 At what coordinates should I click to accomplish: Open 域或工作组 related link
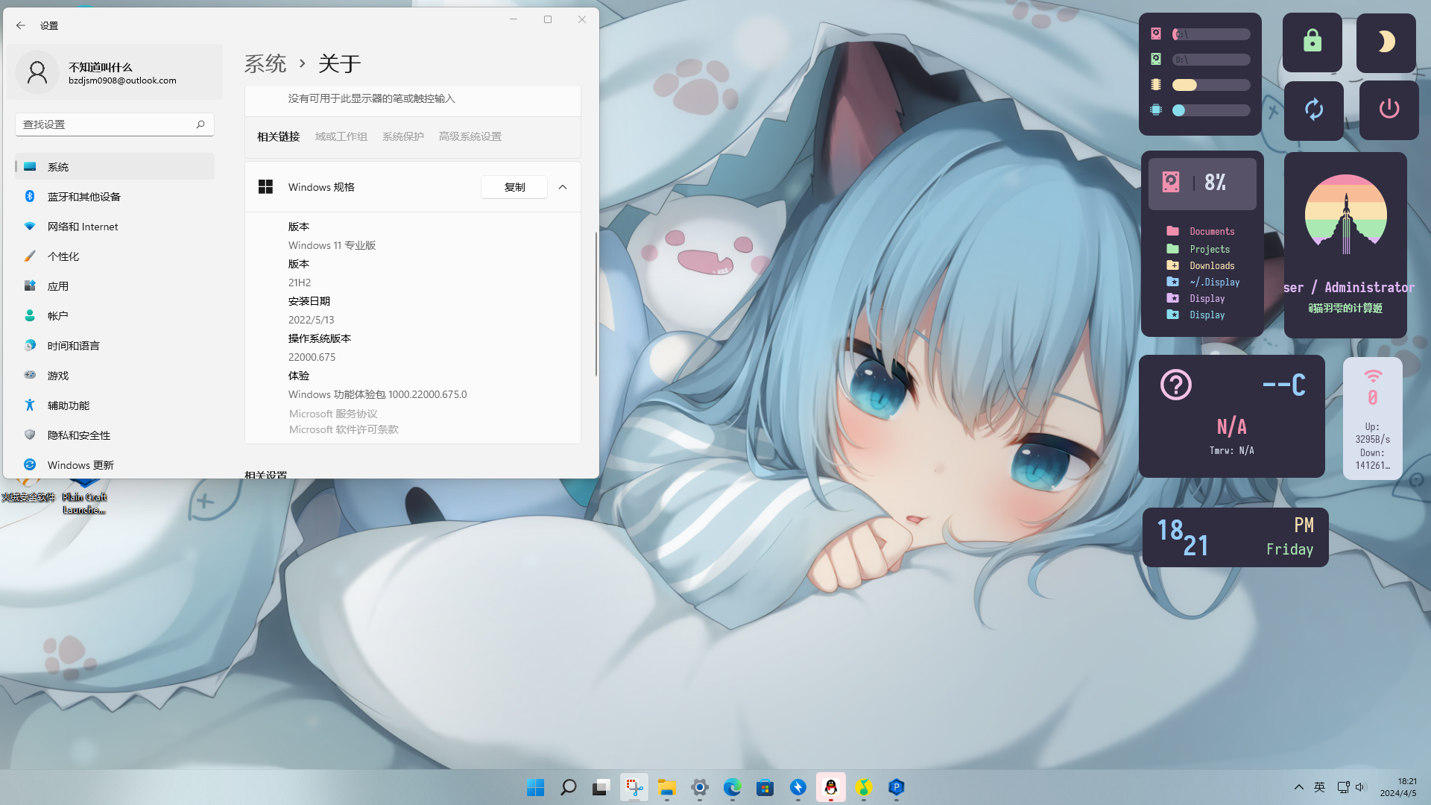(x=341, y=136)
